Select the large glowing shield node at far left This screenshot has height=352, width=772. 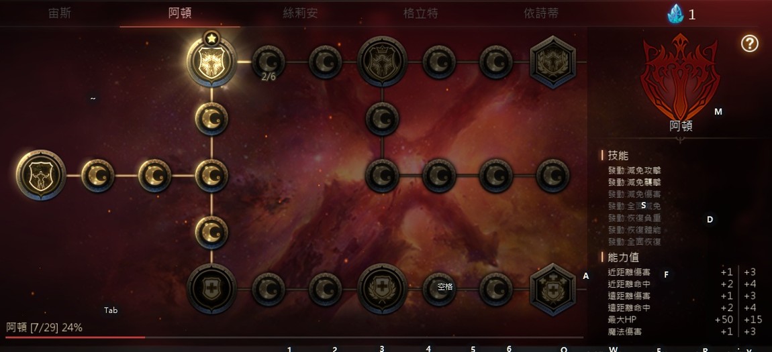point(41,175)
